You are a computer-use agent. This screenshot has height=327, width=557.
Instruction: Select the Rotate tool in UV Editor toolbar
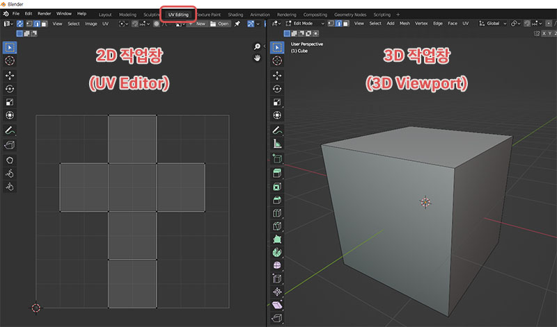coord(10,89)
